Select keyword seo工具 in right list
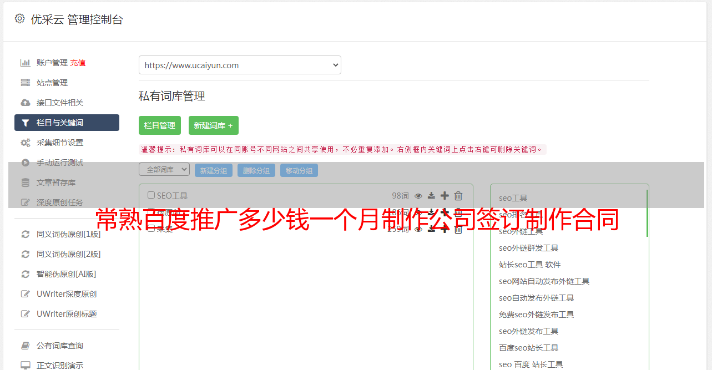This screenshot has width=712, height=370. (513, 198)
